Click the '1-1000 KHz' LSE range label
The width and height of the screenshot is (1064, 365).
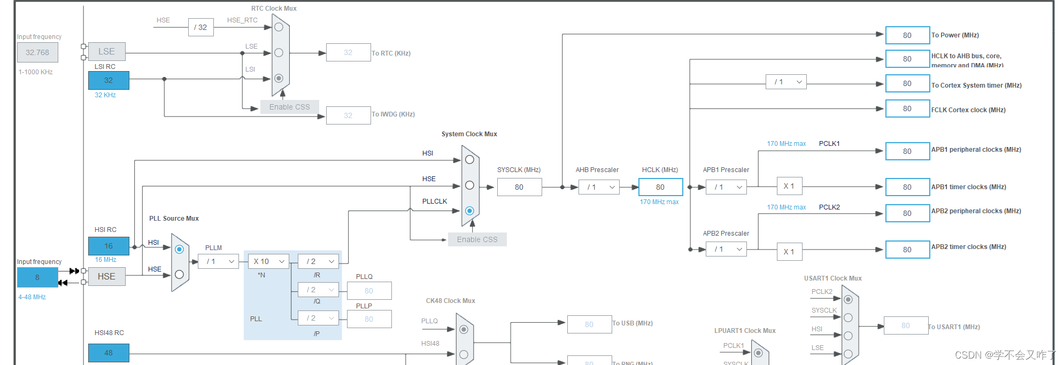pyautogui.click(x=35, y=72)
